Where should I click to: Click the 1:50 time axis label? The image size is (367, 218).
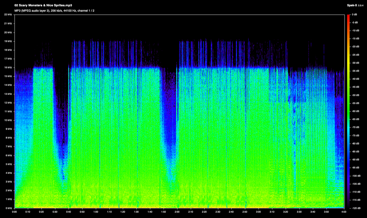point(164,212)
